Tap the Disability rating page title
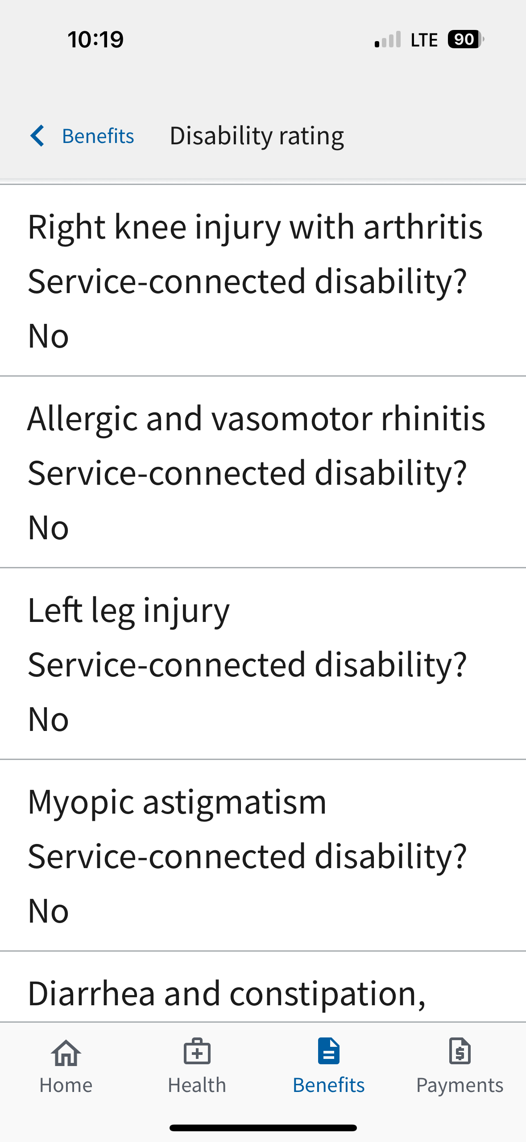The image size is (526, 1142). (x=257, y=136)
